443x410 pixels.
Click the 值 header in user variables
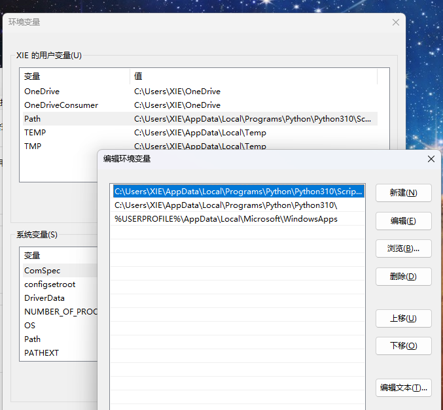point(254,77)
